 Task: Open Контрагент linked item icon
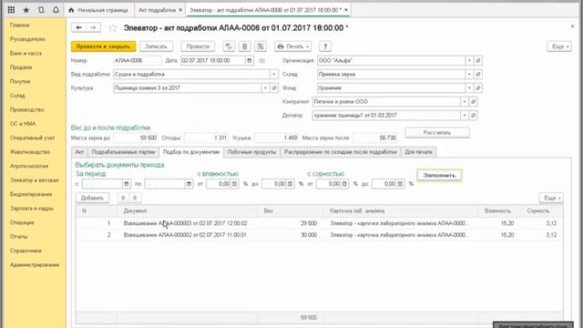474,101
